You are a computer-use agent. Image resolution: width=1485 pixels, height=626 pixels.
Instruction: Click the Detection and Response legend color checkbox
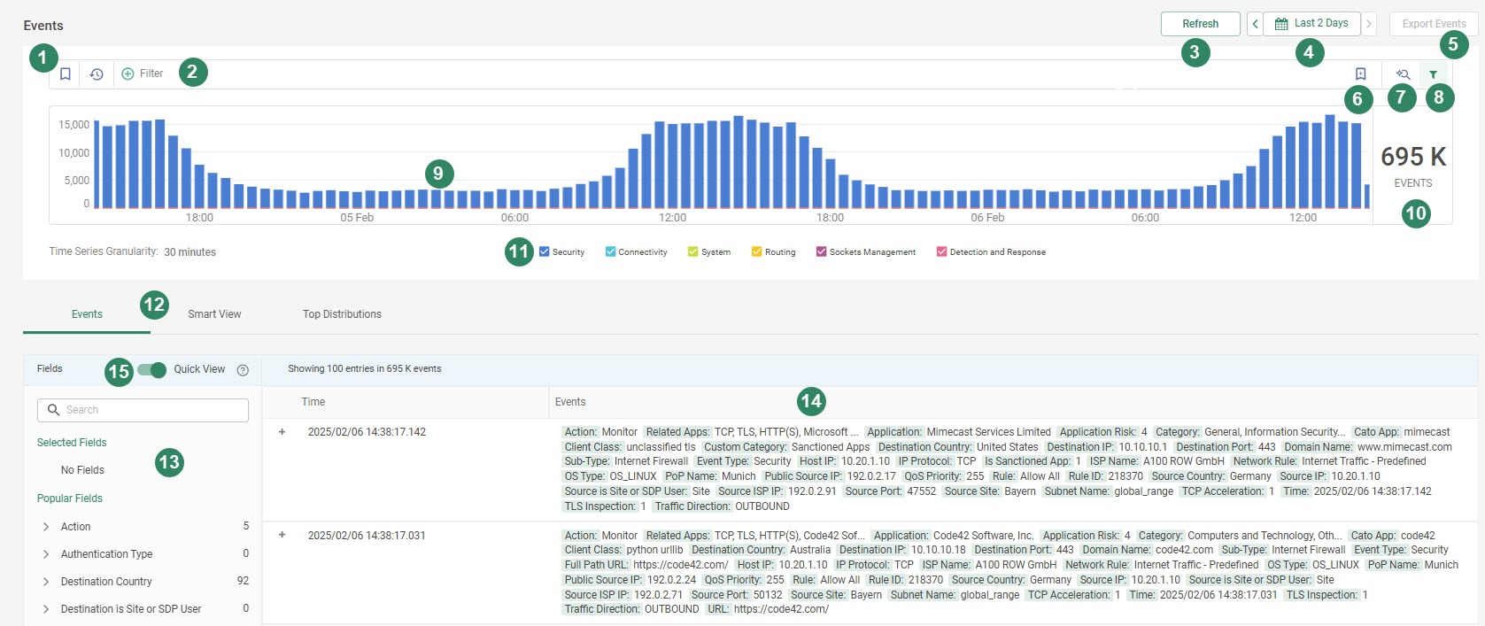[x=941, y=251]
